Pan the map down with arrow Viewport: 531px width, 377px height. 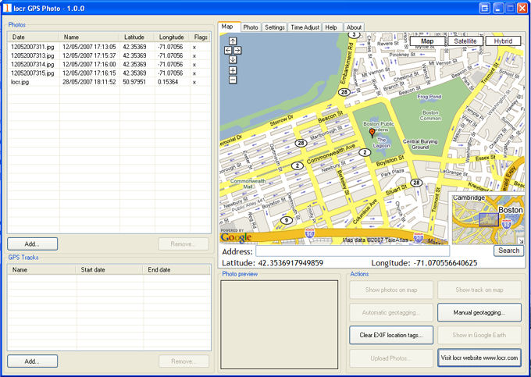point(233,59)
